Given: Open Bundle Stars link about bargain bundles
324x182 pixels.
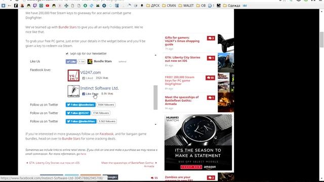Looking at the screenshot, I should pos(71,139).
